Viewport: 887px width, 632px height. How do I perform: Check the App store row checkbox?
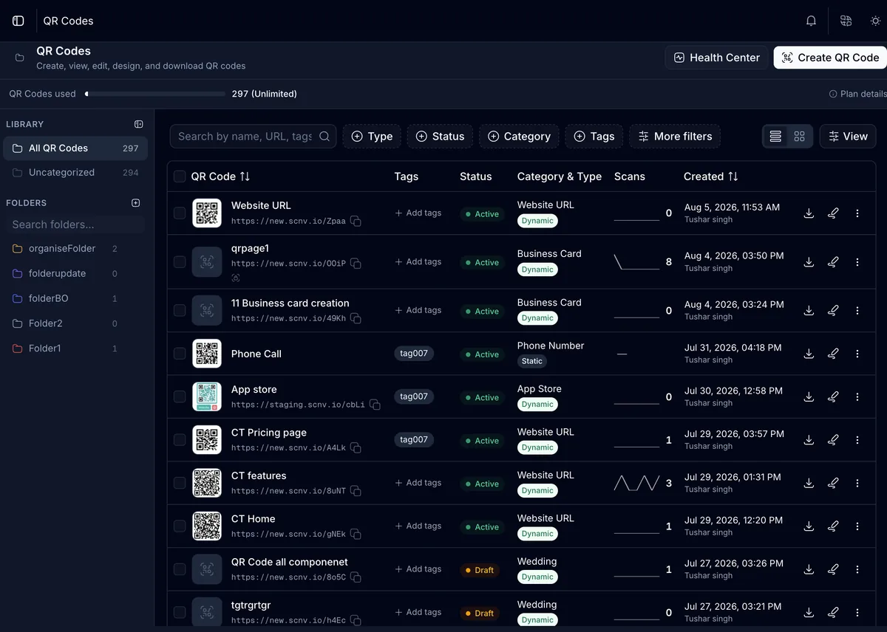[x=180, y=396]
